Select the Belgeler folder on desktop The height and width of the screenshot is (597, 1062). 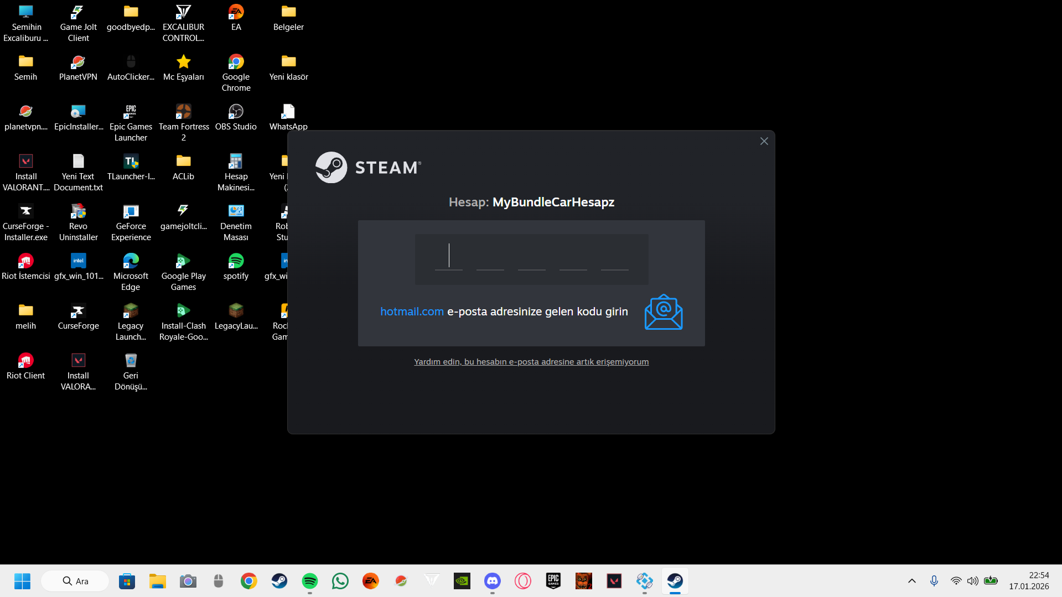[x=289, y=18]
